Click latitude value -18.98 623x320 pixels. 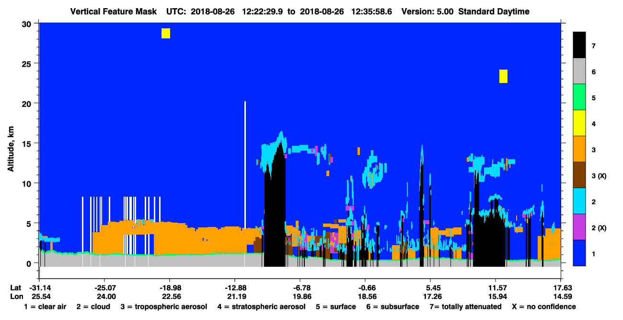pos(170,287)
